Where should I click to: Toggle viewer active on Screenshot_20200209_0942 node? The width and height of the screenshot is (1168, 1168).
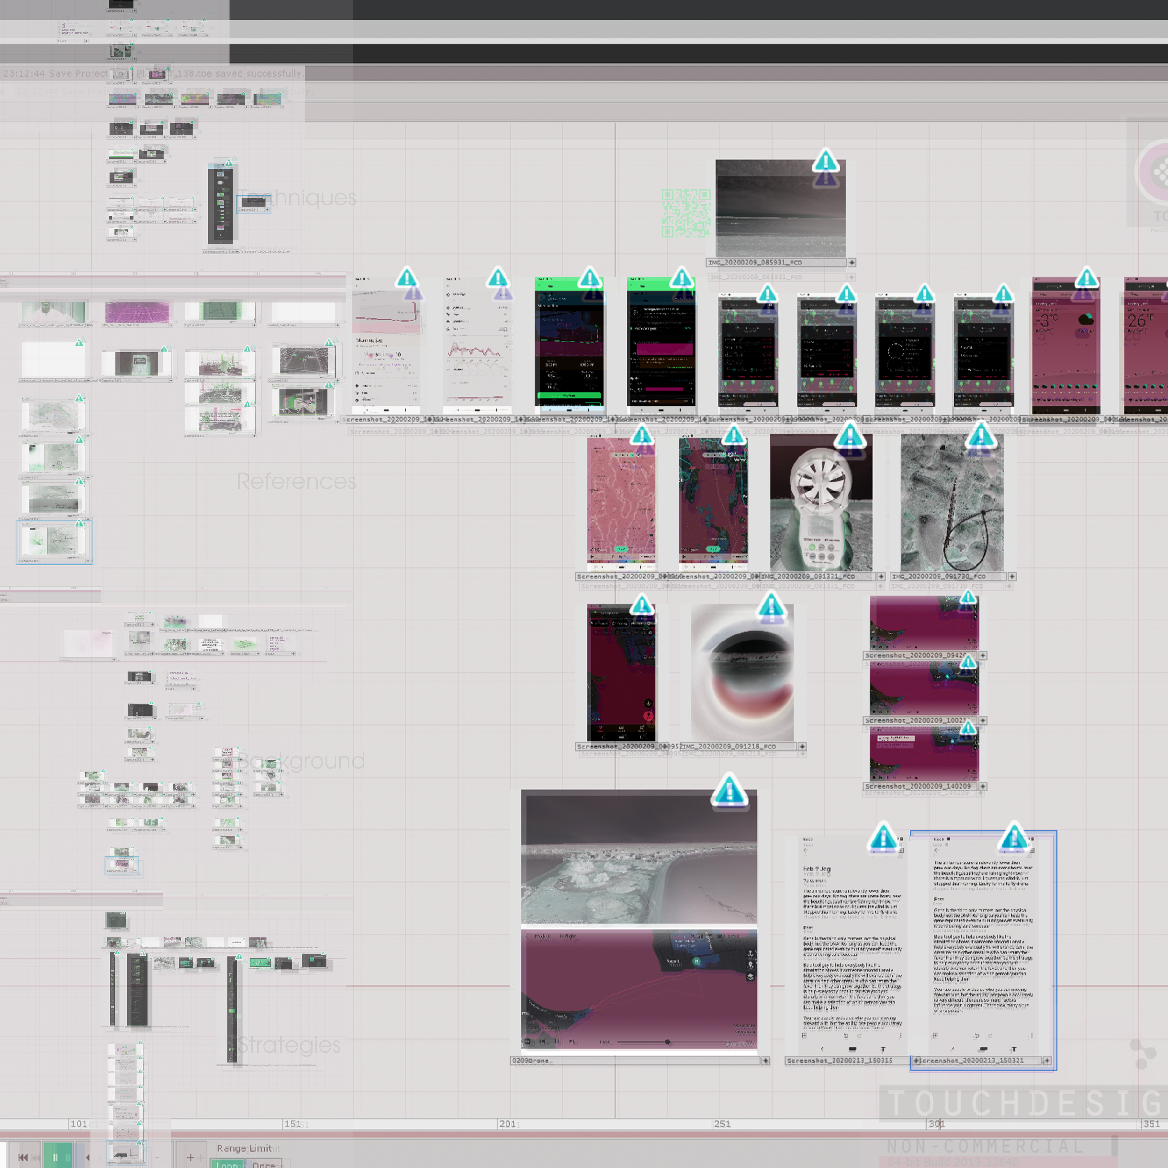point(983,655)
